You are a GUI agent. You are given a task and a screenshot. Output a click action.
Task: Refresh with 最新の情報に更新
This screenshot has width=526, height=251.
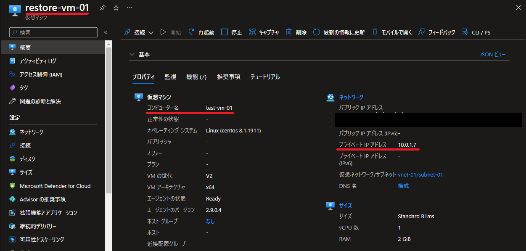339,32
